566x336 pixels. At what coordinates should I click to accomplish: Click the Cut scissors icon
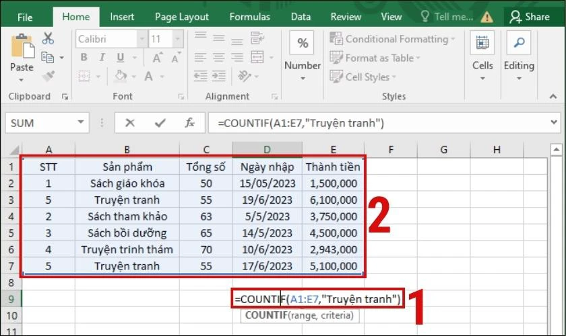(48, 38)
